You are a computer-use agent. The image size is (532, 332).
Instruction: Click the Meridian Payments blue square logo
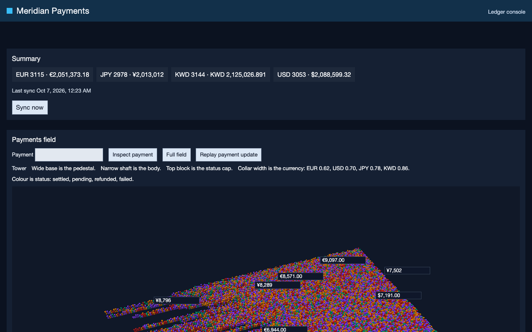pyautogui.click(x=10, y=11)
